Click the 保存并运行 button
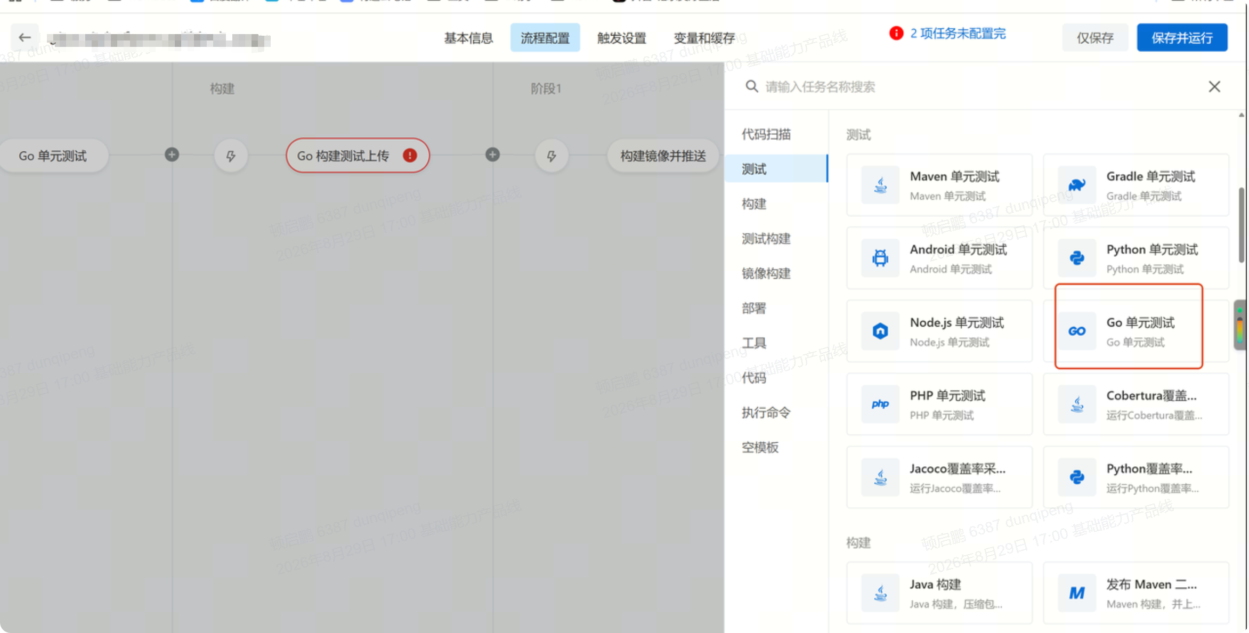Viewport: 1249px width, 633px height. [x=1182, y=38]
